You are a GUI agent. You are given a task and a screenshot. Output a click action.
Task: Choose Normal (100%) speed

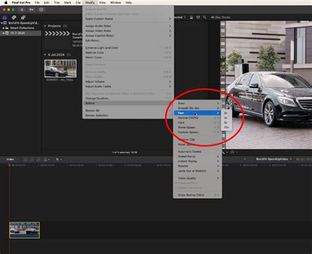tap(197, 118)
